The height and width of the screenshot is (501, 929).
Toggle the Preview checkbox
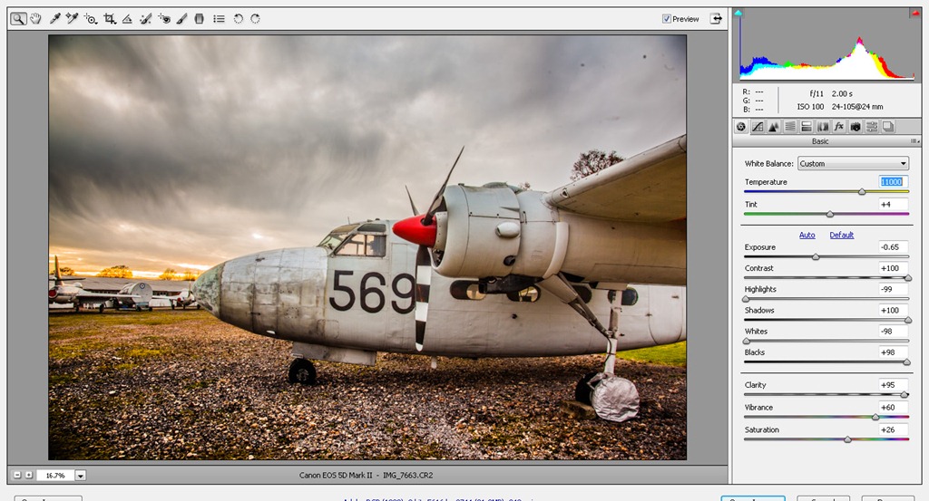tap(667, 19)
